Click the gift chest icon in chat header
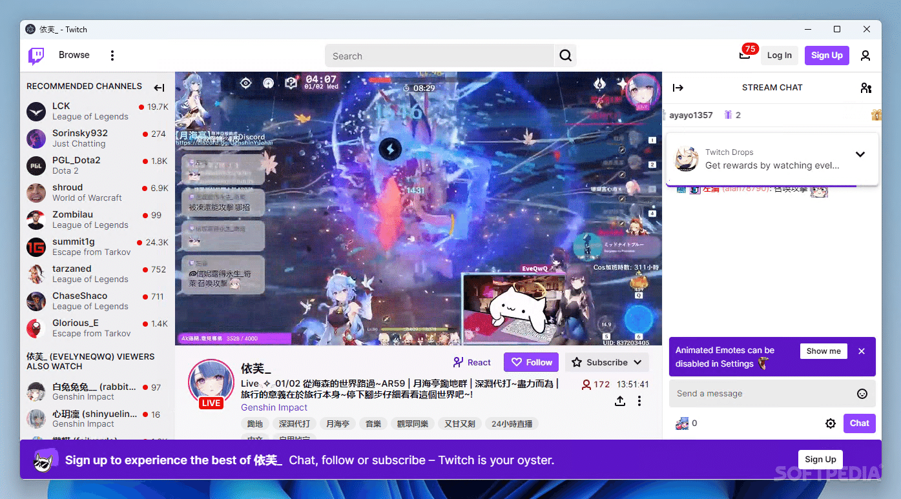901x499 pixels. click(x=876, y=115)
